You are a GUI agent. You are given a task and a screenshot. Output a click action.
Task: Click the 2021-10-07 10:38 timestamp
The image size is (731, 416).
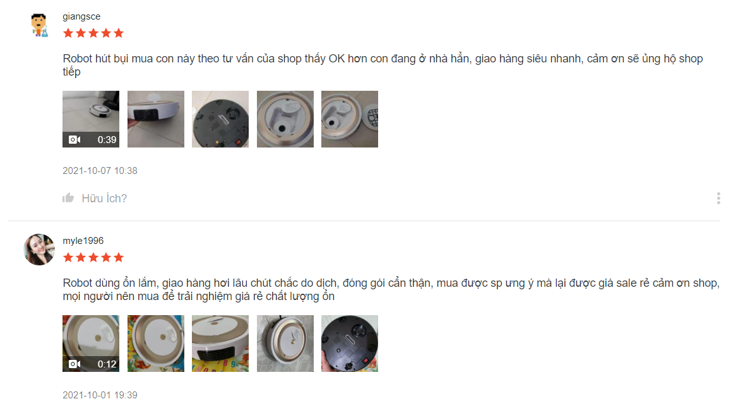[x=100, y=171]
